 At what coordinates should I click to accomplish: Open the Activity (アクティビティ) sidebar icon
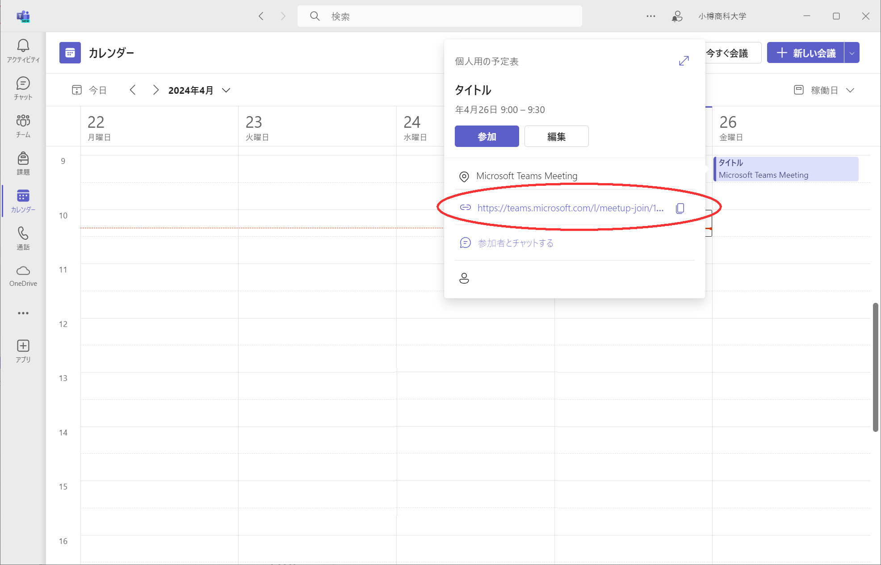tap(23, 51)
